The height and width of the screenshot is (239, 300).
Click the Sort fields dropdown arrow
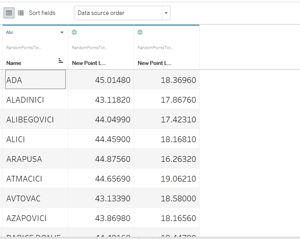click(166, 13)
